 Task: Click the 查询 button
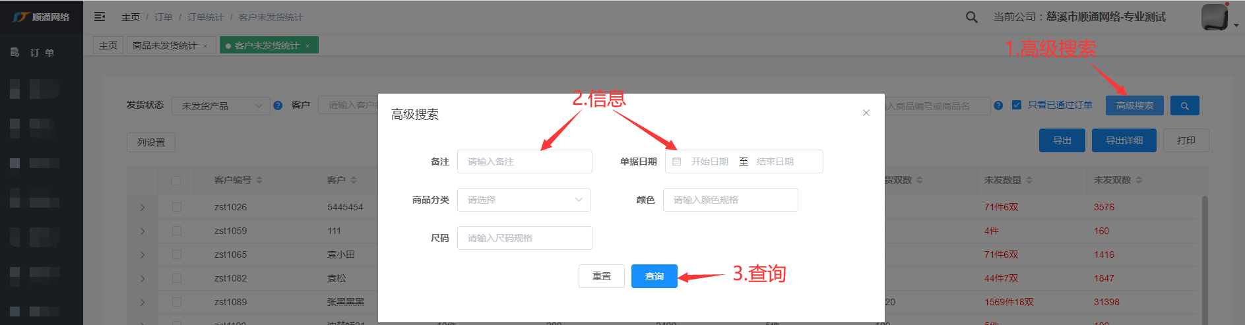tap(654, 276)
